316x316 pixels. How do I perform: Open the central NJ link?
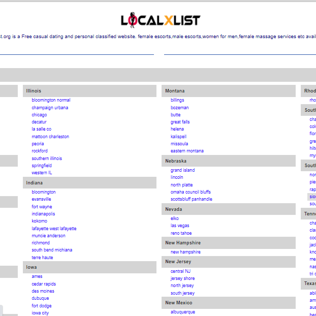point(180,271)
